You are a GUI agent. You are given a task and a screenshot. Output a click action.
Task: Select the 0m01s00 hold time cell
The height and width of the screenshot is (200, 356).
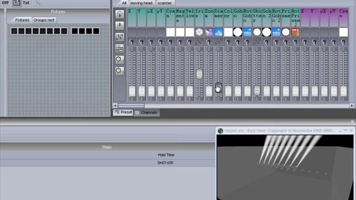[165, 163]
